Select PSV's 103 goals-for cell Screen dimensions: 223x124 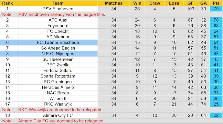(190, 9)
